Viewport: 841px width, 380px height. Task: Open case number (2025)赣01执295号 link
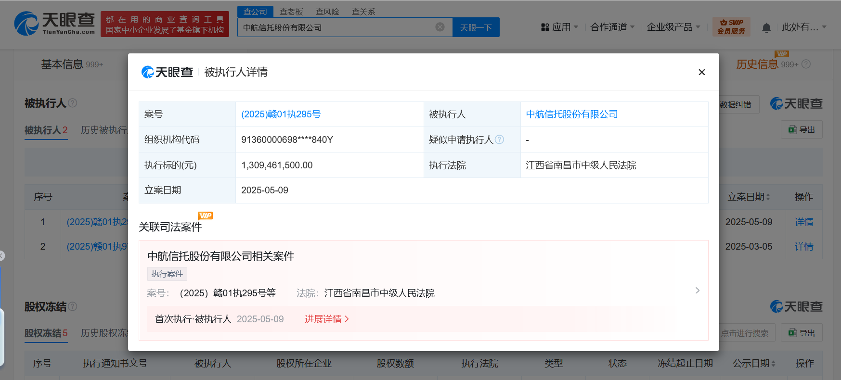(281, 114)
